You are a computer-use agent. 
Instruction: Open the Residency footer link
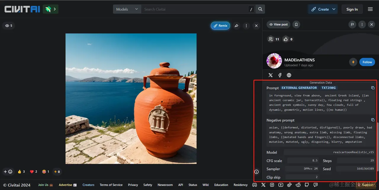pyautogui.click(x=240, y=185)
